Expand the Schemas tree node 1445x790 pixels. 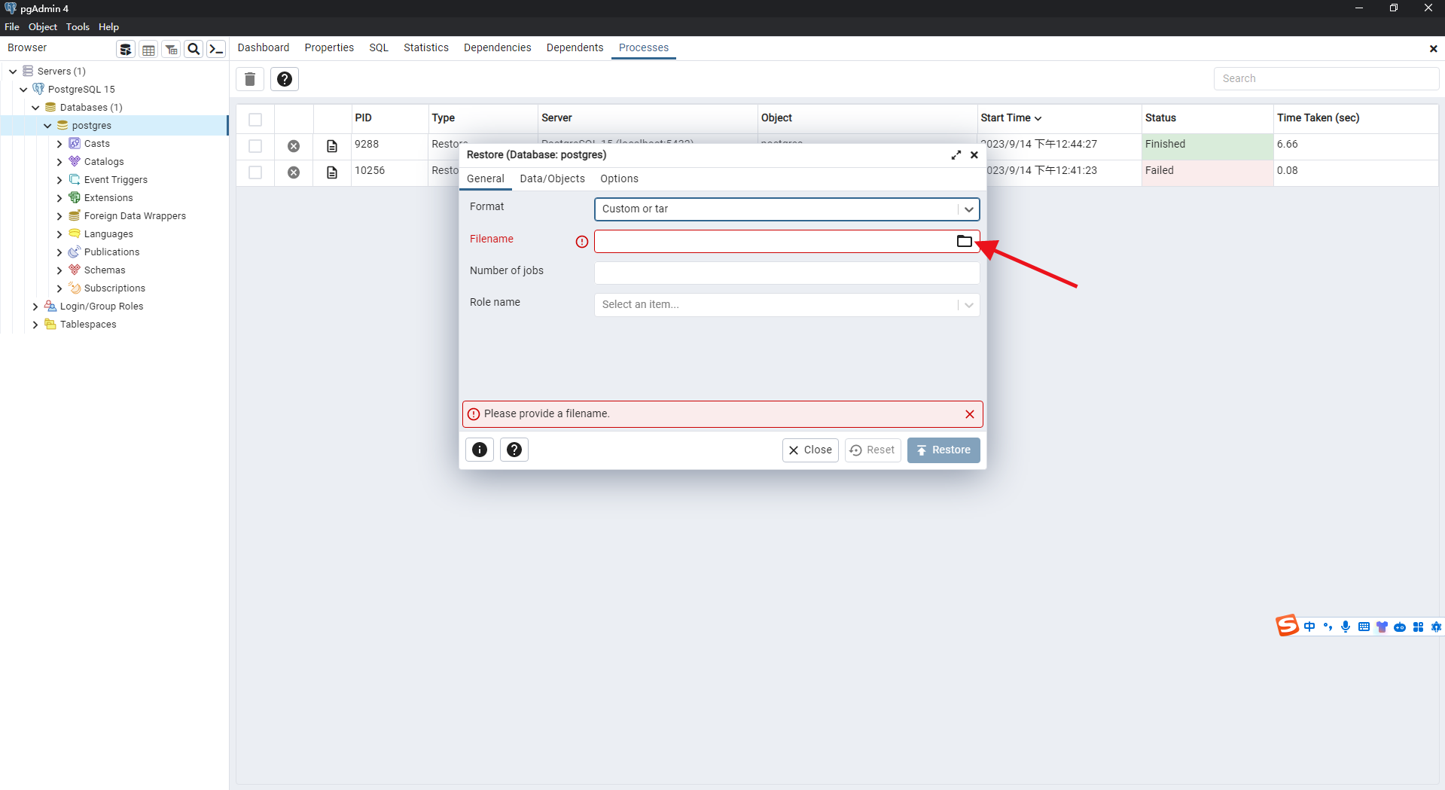(59, 270)
